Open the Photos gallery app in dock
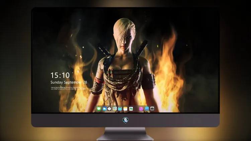251x141 pixels. 131,109
